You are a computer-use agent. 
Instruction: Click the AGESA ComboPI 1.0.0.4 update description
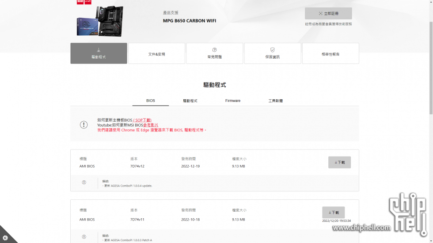pyautogui.click(x=127, y=186)
